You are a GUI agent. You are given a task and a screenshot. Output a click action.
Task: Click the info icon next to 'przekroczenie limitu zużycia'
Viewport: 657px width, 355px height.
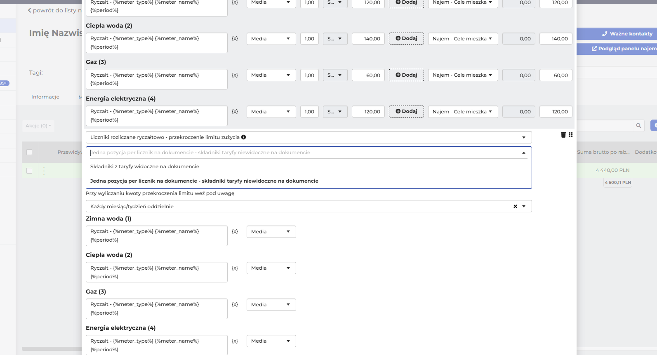(x=243, y=137)
